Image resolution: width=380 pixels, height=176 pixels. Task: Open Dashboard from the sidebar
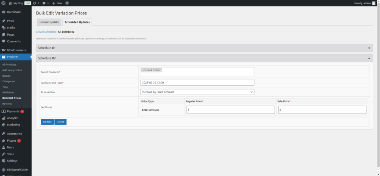(x=14, y=12)
